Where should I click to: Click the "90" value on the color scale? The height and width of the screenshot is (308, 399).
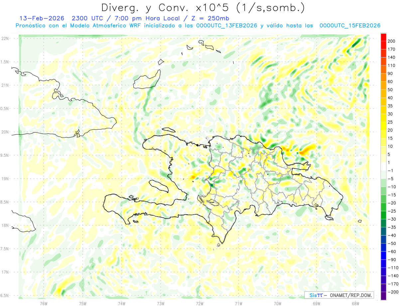390,73
